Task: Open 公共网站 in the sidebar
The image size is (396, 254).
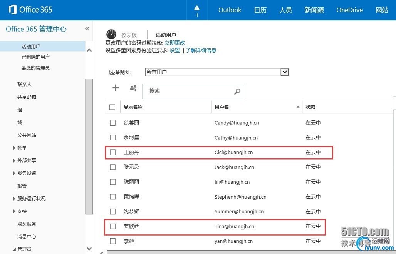Action: pyautogui.click(x=27, y=135)
